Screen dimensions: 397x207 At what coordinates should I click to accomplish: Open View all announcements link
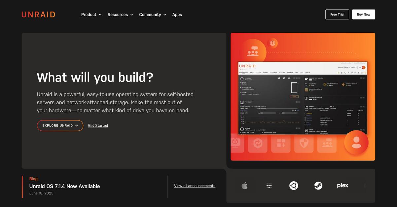click(195, 186)
